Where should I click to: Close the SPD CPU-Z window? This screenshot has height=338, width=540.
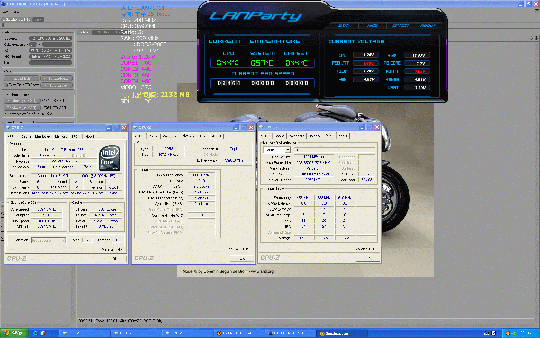377,127
